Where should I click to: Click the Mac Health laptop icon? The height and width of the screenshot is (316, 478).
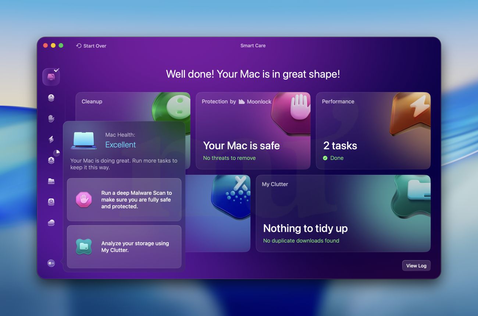84,140
